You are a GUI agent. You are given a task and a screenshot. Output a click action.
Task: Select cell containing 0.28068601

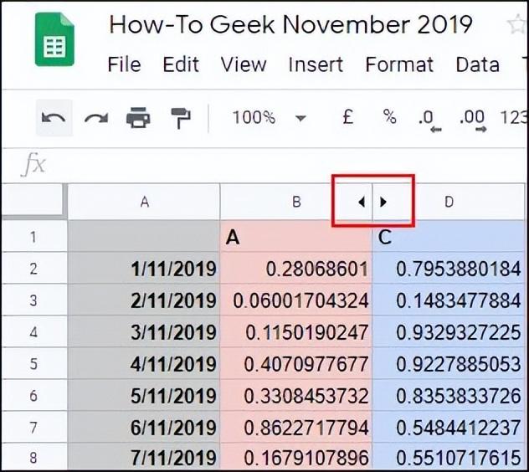[295, 269]
